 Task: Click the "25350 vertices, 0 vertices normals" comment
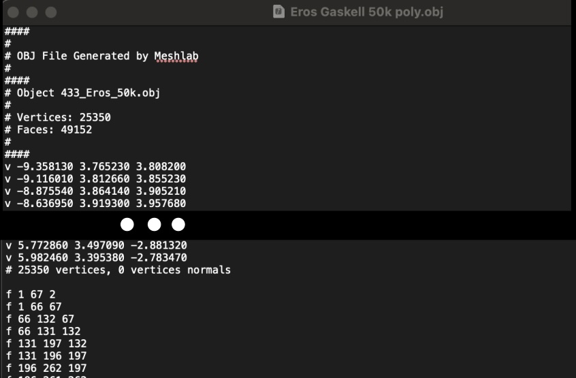[x=123, y=270]
